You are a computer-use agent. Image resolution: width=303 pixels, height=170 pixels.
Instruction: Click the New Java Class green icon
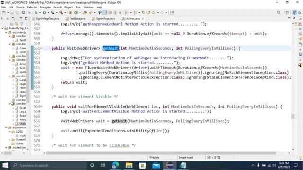[x=76, y=13]
